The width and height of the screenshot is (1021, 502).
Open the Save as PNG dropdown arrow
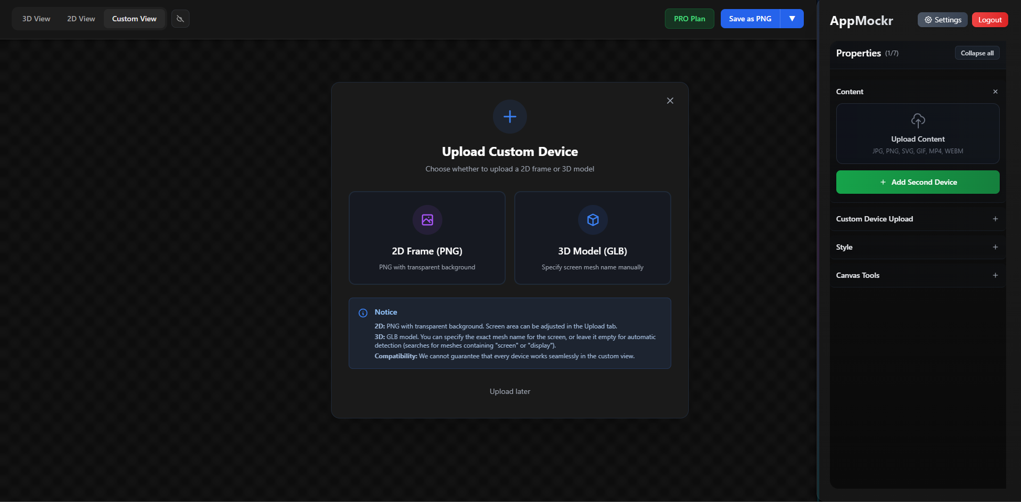click(792, 18)
